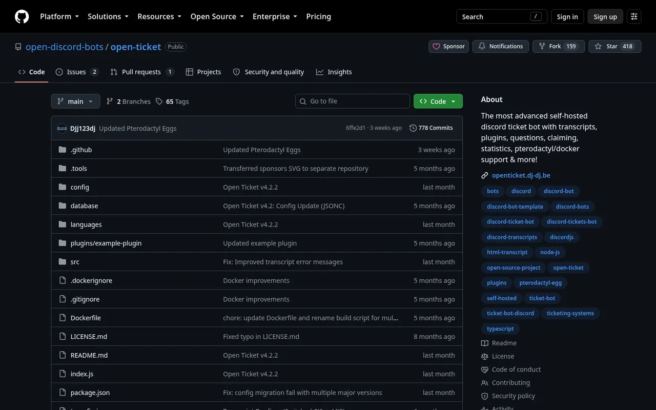Open the .github folder icon
Screen dimensions: 656x410
coord(63,150)
